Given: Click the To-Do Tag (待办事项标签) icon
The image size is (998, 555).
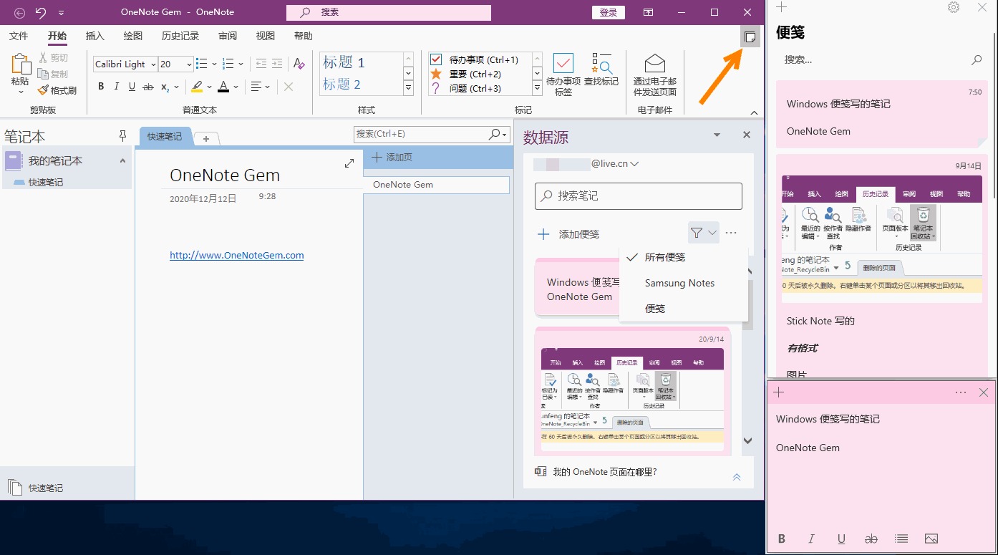Looking at the screenshot, I should coord(563,75).
